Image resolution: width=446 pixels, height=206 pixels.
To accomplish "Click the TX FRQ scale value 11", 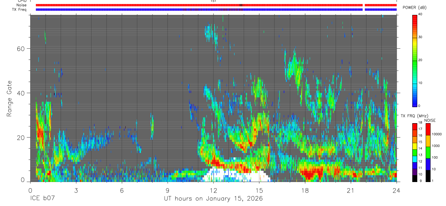I will click(x=420, y=168).
